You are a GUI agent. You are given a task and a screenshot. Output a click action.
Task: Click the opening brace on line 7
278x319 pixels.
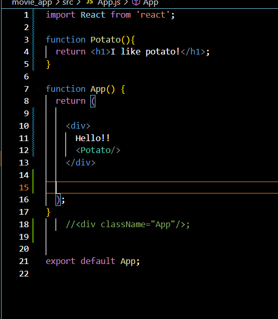(123, 89)
